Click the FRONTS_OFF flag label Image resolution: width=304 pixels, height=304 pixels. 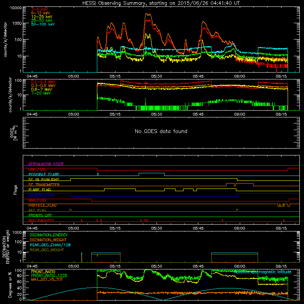[x=40, y=215]
